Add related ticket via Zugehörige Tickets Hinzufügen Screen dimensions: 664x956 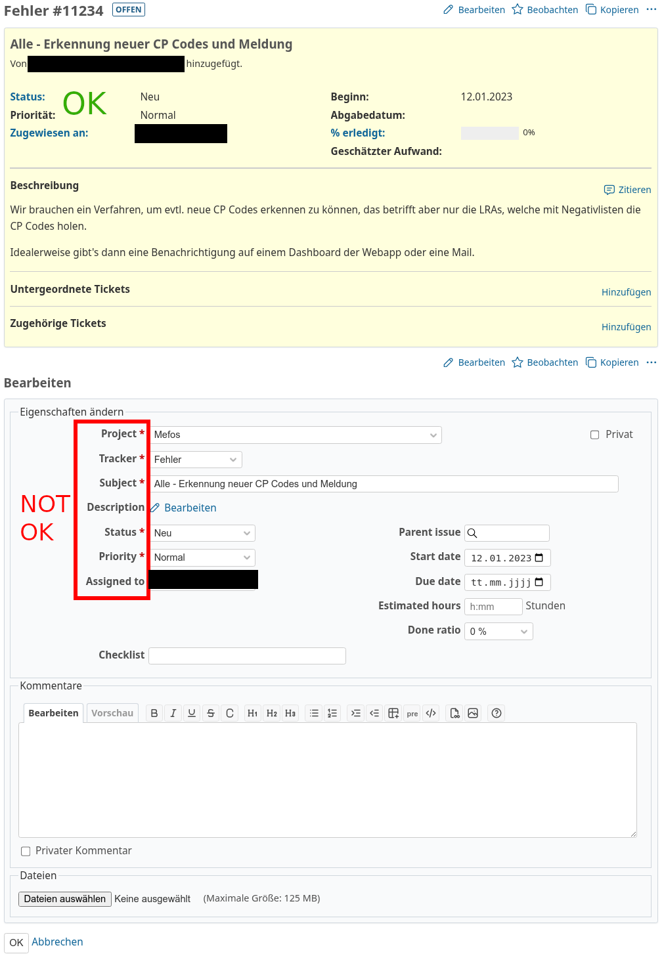(627, 327)
